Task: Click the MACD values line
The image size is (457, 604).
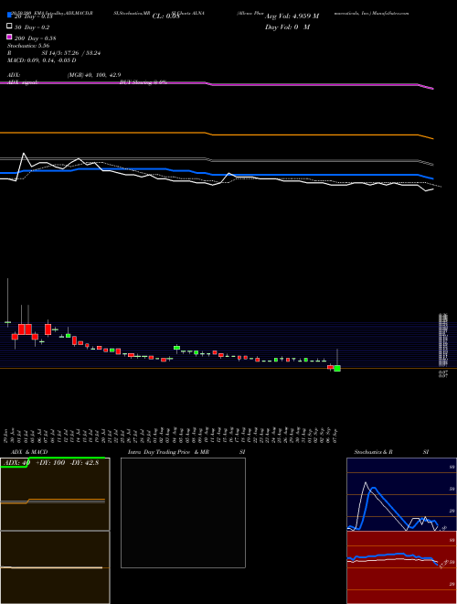Action: pos(41,60)
